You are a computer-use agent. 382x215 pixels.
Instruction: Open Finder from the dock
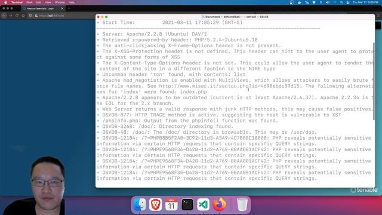point(140,204)
